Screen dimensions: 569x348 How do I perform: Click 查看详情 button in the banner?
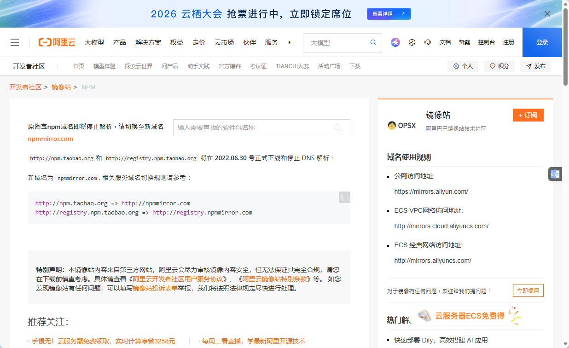(389, 14)
